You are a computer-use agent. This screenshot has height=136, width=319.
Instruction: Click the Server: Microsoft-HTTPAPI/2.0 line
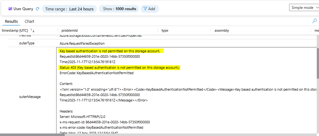(x=83, y=117)
